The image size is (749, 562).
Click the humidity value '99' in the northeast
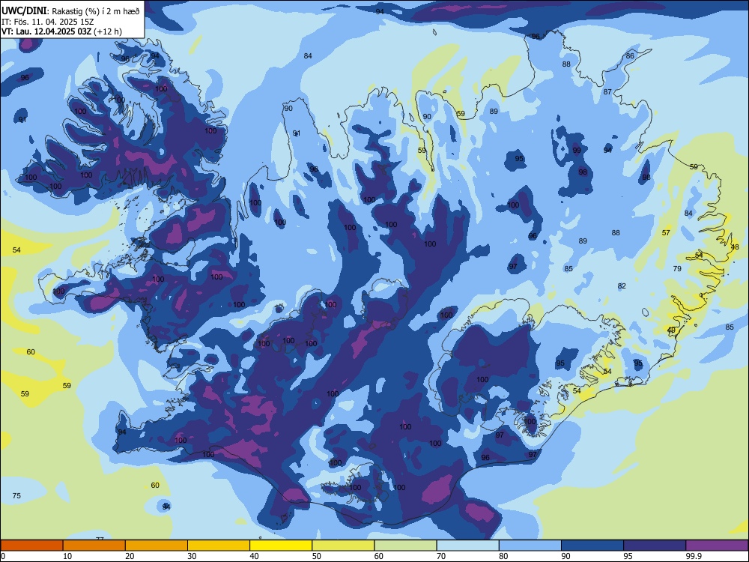coord(577,150)
